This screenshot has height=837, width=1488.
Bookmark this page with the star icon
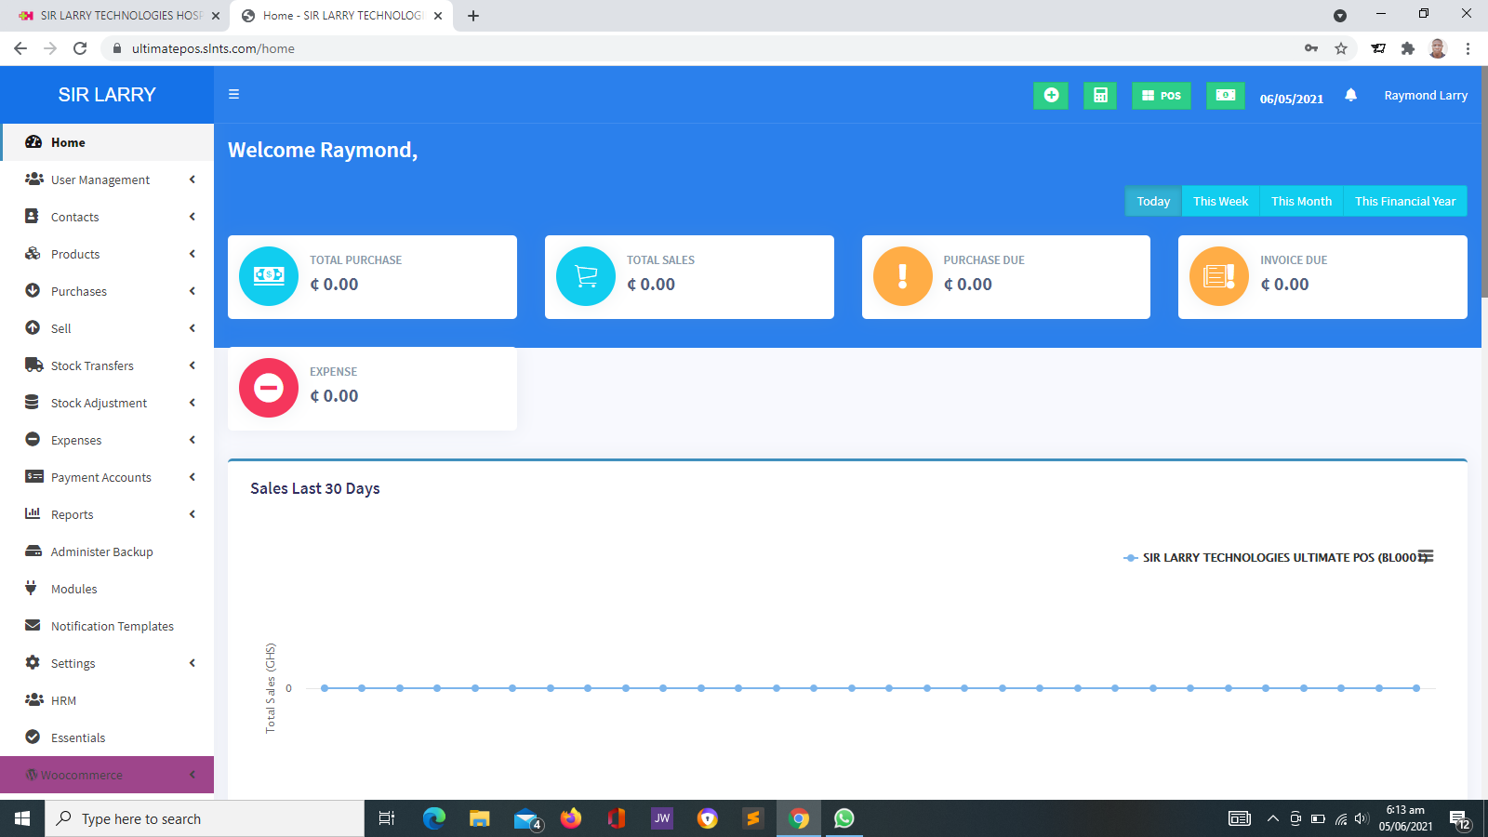(1341, 48)
